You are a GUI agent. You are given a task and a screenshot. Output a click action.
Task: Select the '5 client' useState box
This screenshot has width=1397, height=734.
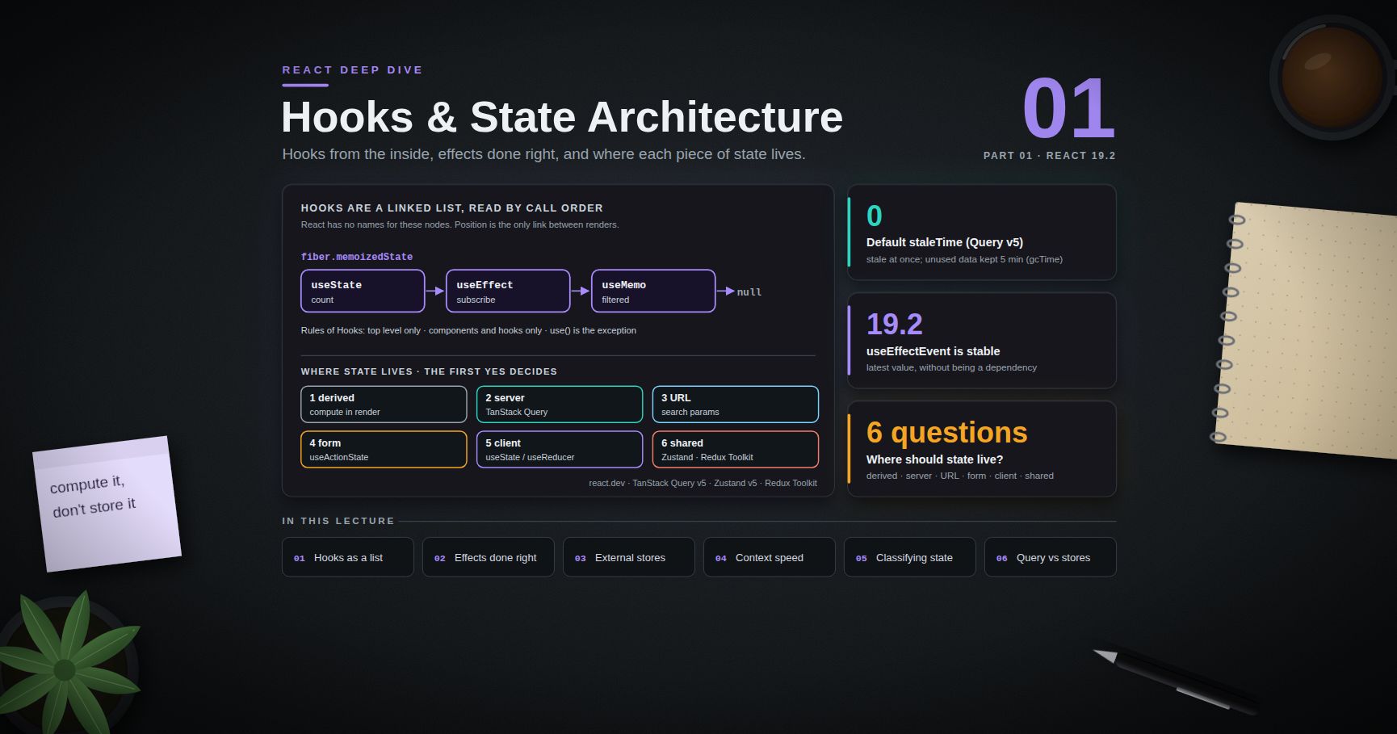click(560, 450)
